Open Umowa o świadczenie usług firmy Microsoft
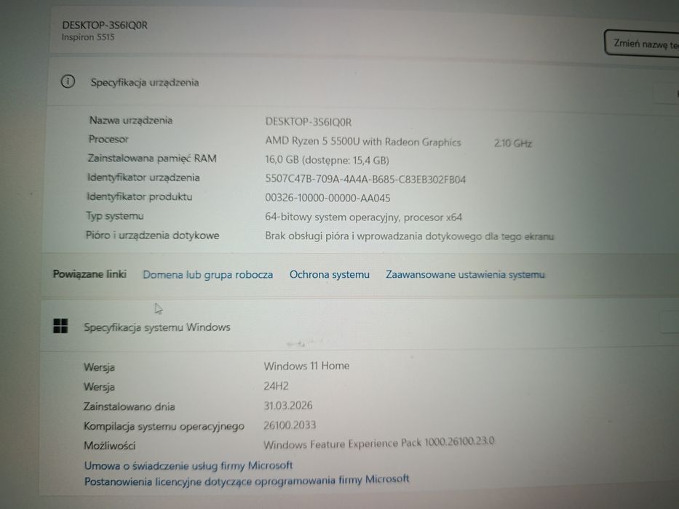The height and width of the screenshot is (509, 679). [x=188, y=465]
